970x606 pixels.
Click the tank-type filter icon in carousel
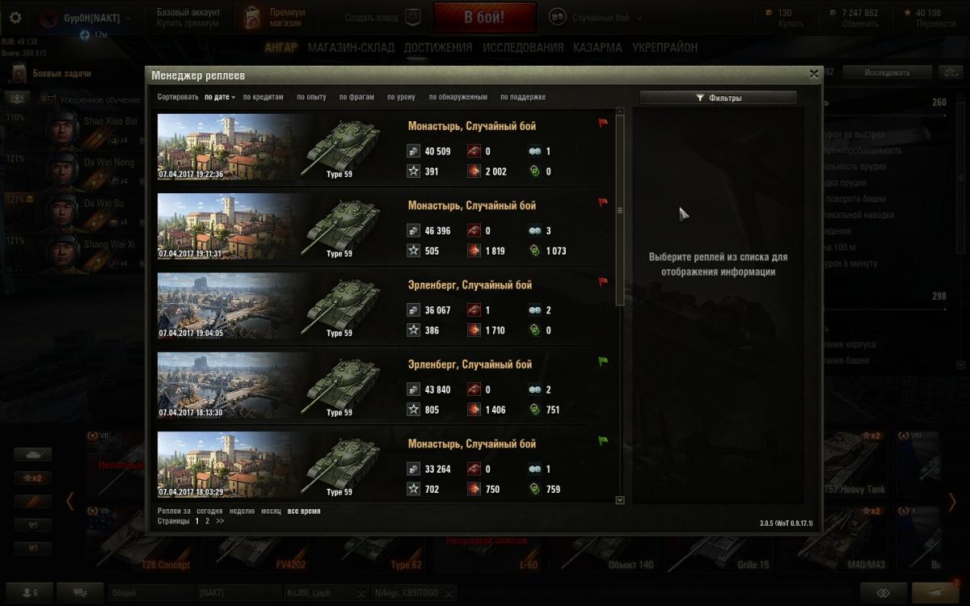click(x=32, y=455)
